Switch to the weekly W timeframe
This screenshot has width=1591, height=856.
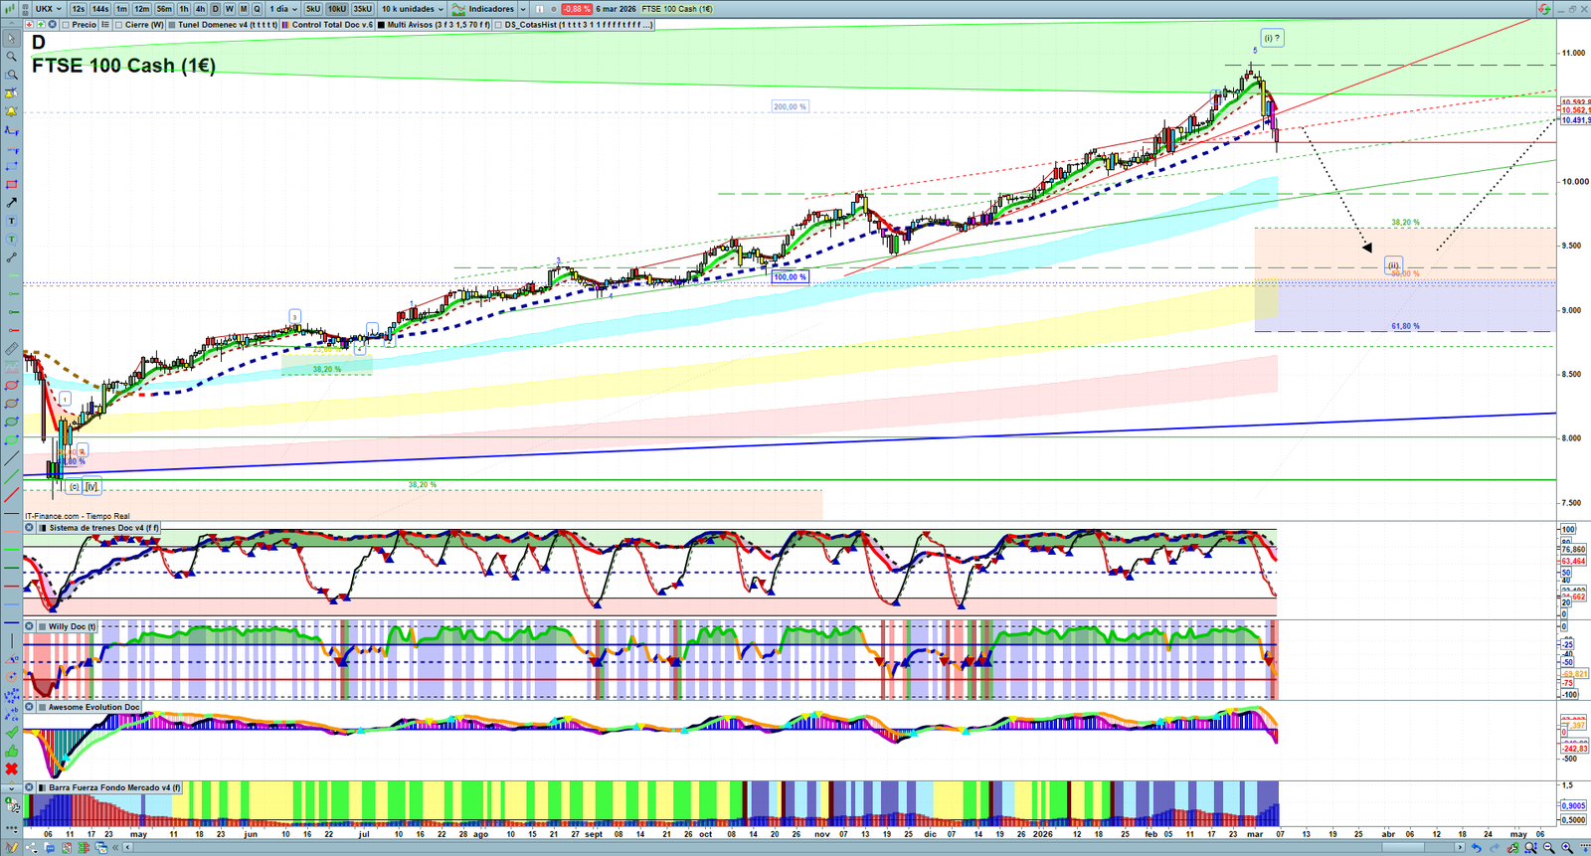(x=230, y=9)
